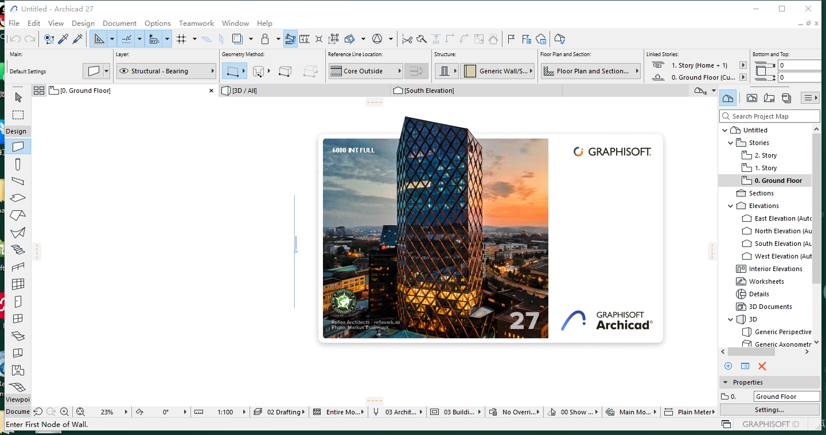
Task: Open the Document menu
Action: pos(120,23)
